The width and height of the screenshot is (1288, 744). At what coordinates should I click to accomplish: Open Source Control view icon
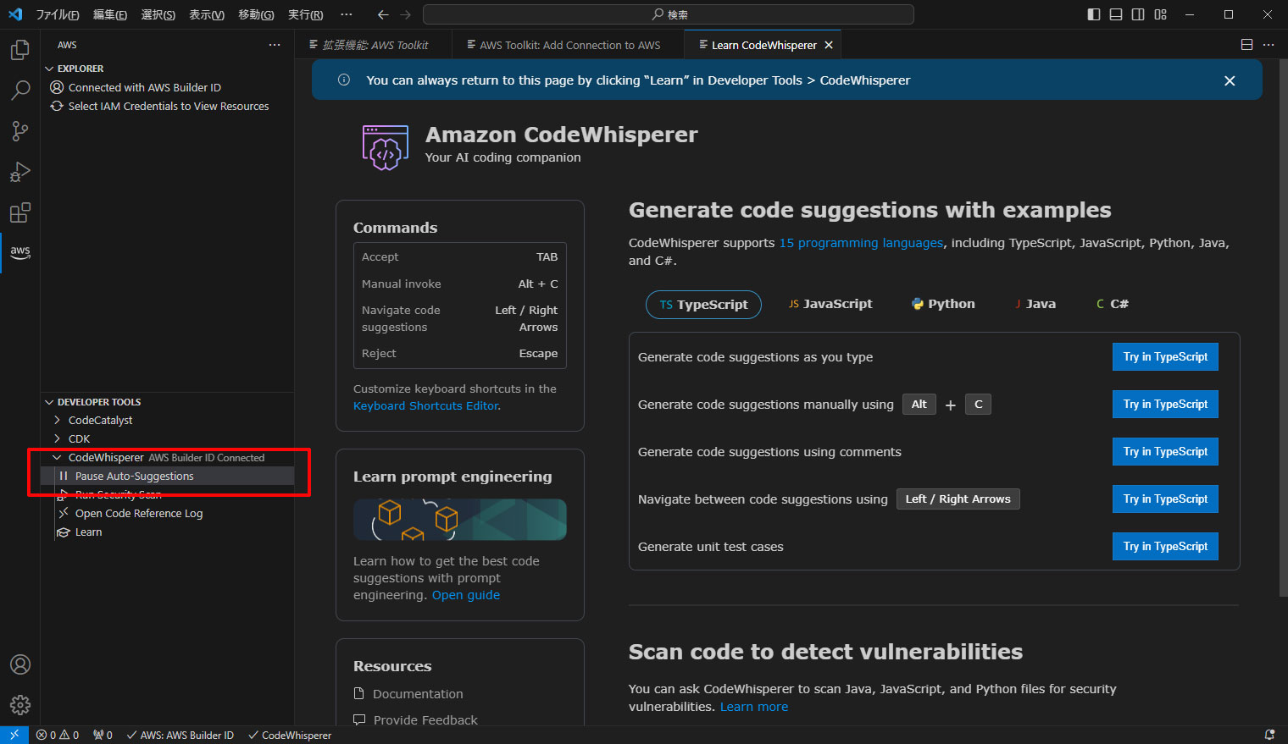(x=19, y=130)
